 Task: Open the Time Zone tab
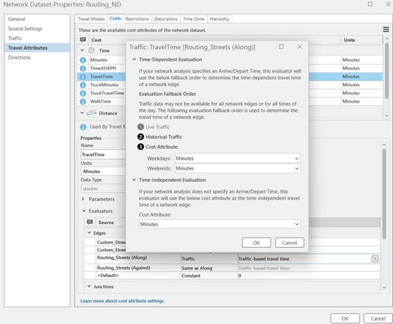(x=193, y=19)
